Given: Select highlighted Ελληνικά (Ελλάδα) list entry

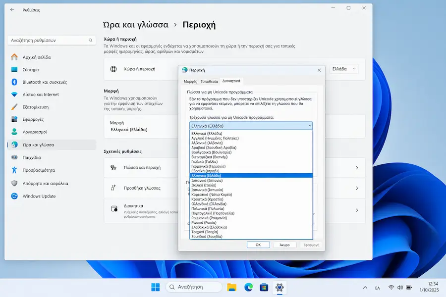Looking at the screenshot, I should pyautogui.click(x=251, y=176).
